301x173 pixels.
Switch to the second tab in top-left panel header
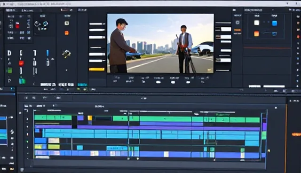(27, 10)
